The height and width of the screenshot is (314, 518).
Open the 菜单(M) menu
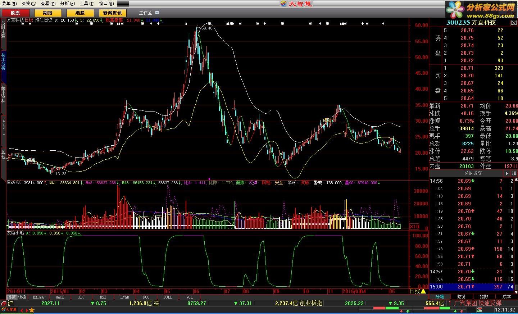[9, 3]
